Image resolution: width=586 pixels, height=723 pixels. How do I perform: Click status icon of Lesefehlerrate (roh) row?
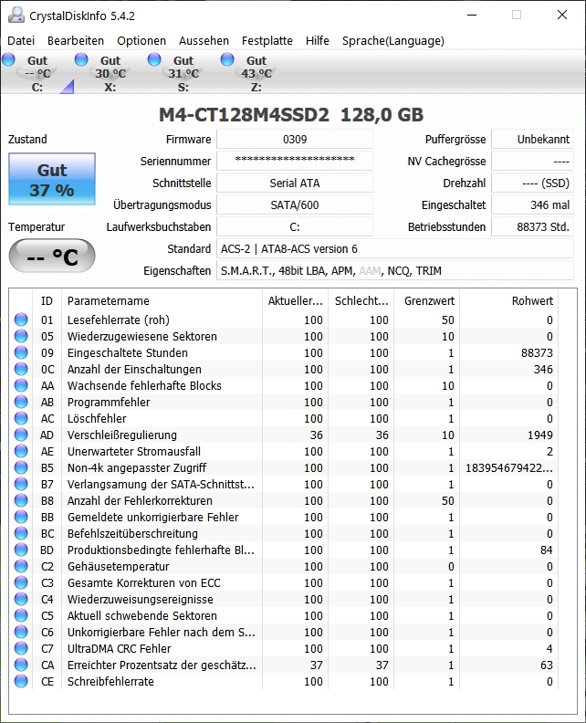pyautogui.click(x=21, y=320)
